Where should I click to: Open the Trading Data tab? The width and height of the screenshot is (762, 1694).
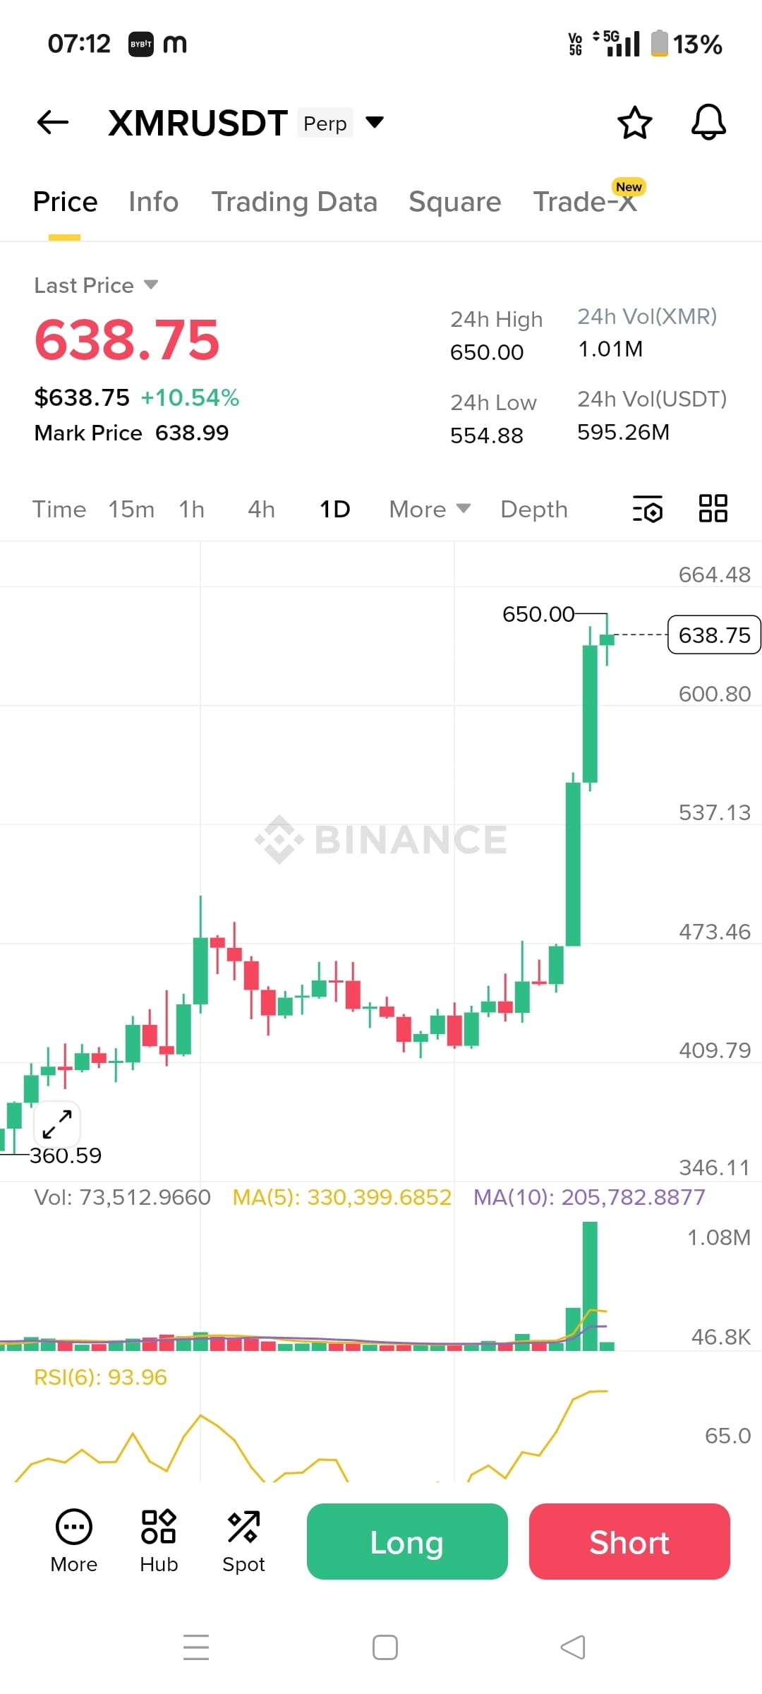(294, 202)
